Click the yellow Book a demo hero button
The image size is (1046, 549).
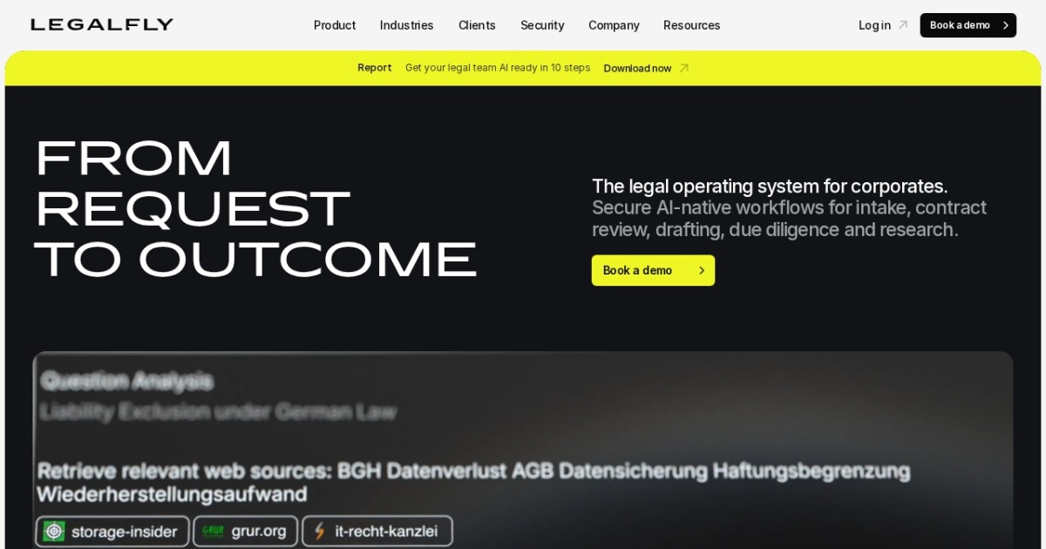click(653, 270)
